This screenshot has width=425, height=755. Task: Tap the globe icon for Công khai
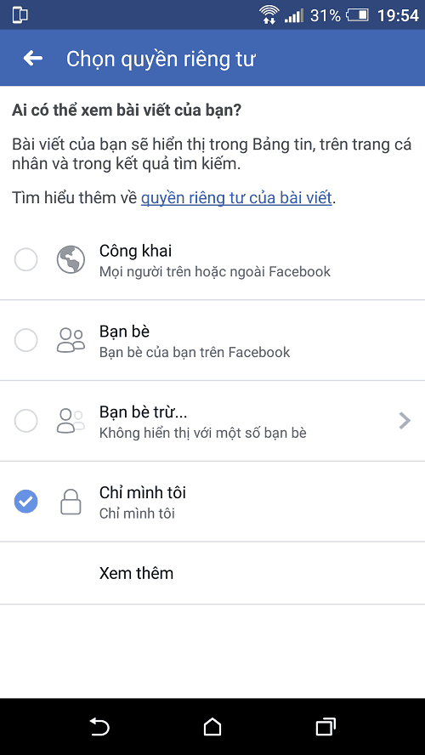[x=71, y=260]
